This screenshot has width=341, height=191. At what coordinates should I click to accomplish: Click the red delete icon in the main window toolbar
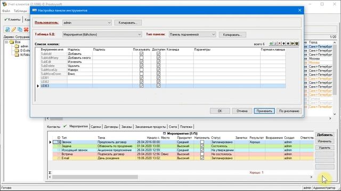point(26,30)
